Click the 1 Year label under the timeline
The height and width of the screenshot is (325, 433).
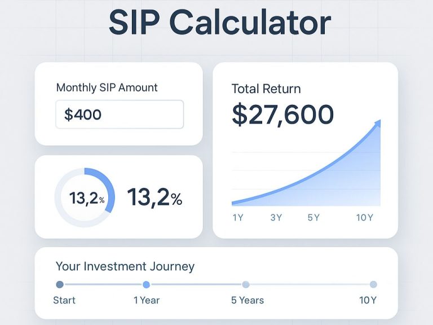(x=147, y=300)
